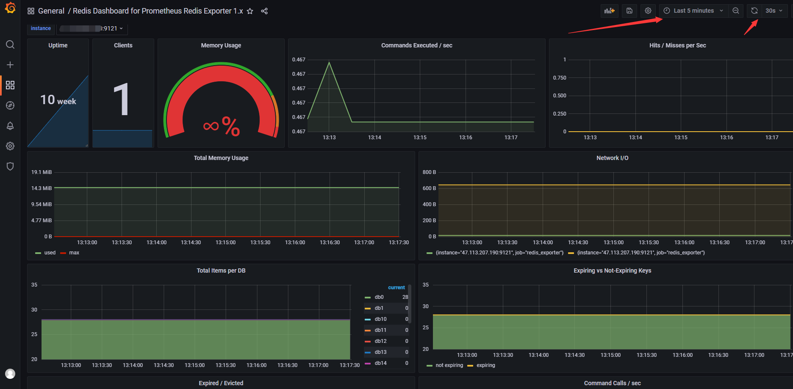Open the Total Items per DB panel menu

coord(221,270)
